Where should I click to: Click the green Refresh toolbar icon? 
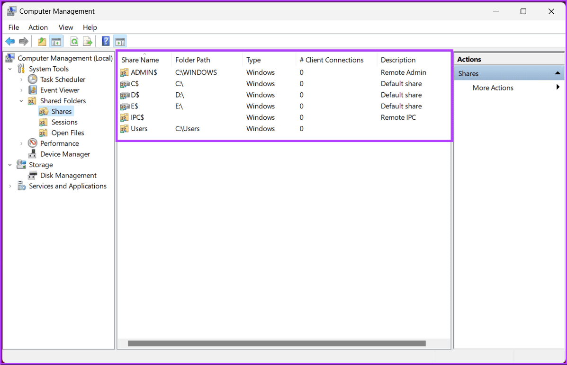click(74, 42)
